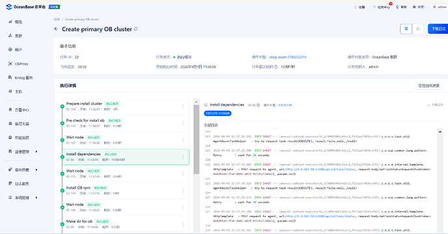Click the subtask list scrollbar thumb

pyautogui.click(x=196, y=139)
